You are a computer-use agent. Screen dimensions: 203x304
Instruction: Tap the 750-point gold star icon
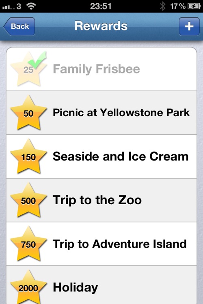click(x=28, y=244)
